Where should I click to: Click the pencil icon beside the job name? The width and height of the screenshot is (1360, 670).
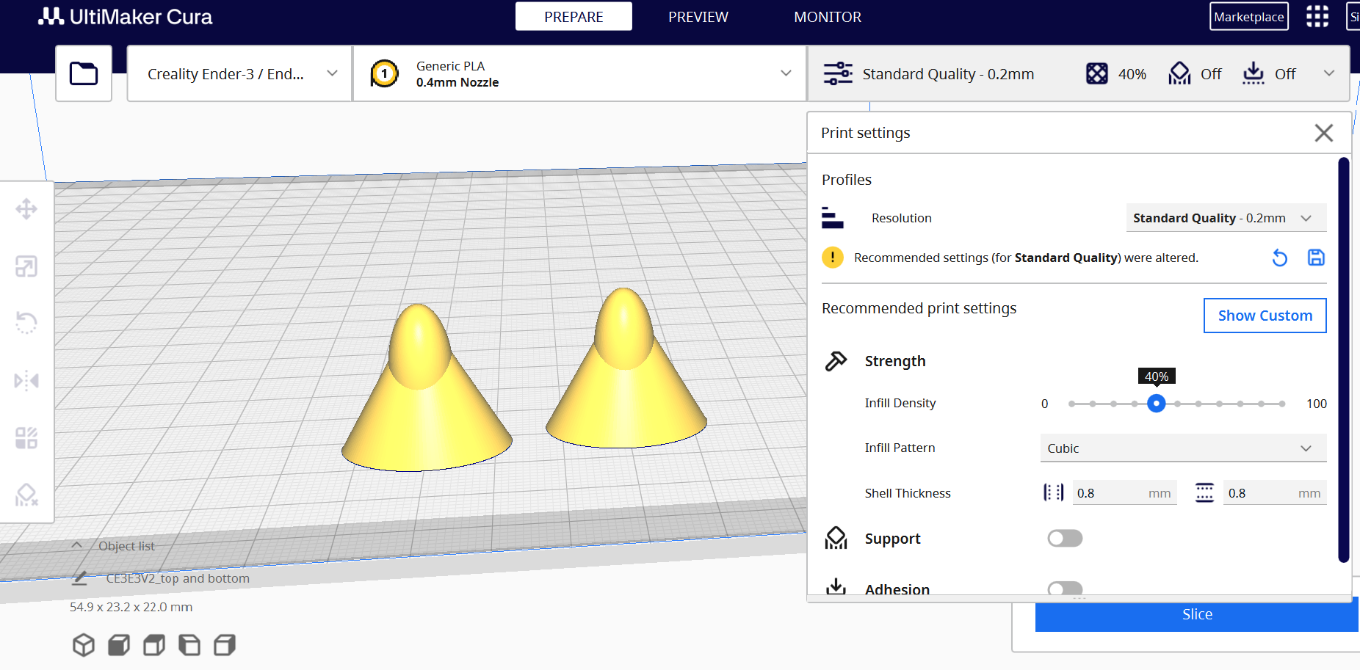pos(80,578)
